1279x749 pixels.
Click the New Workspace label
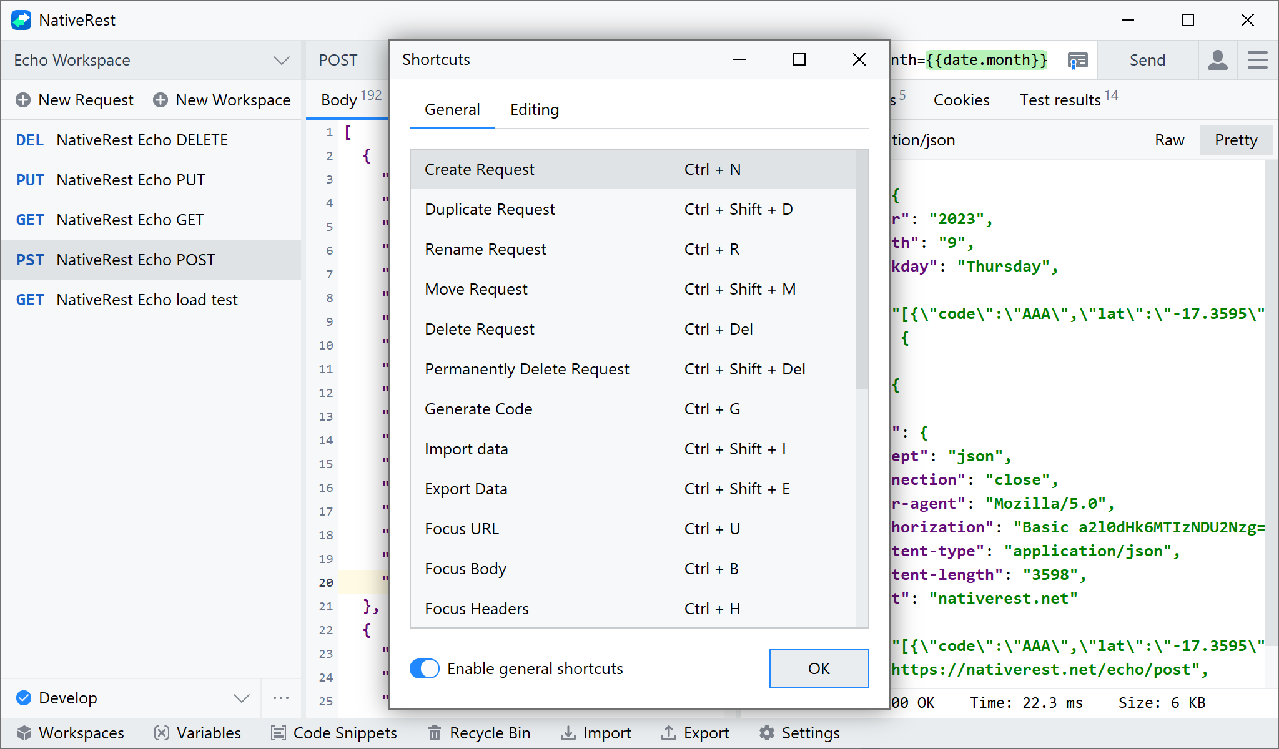[233, 100]
